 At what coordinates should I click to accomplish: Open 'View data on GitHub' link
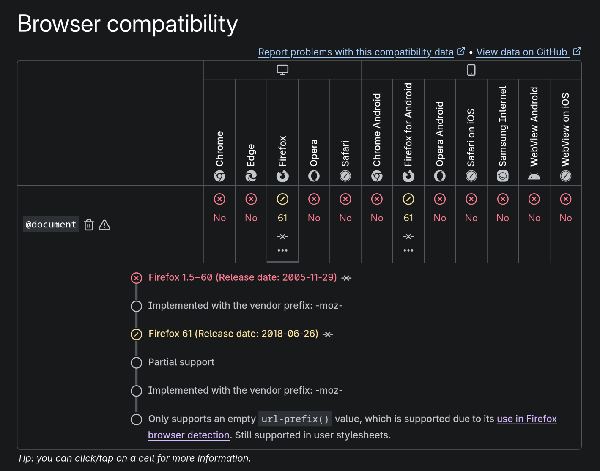(x=522, y=52)
